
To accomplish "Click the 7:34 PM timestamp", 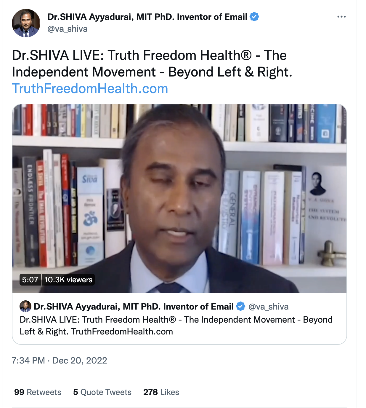I will coord(28,360).
